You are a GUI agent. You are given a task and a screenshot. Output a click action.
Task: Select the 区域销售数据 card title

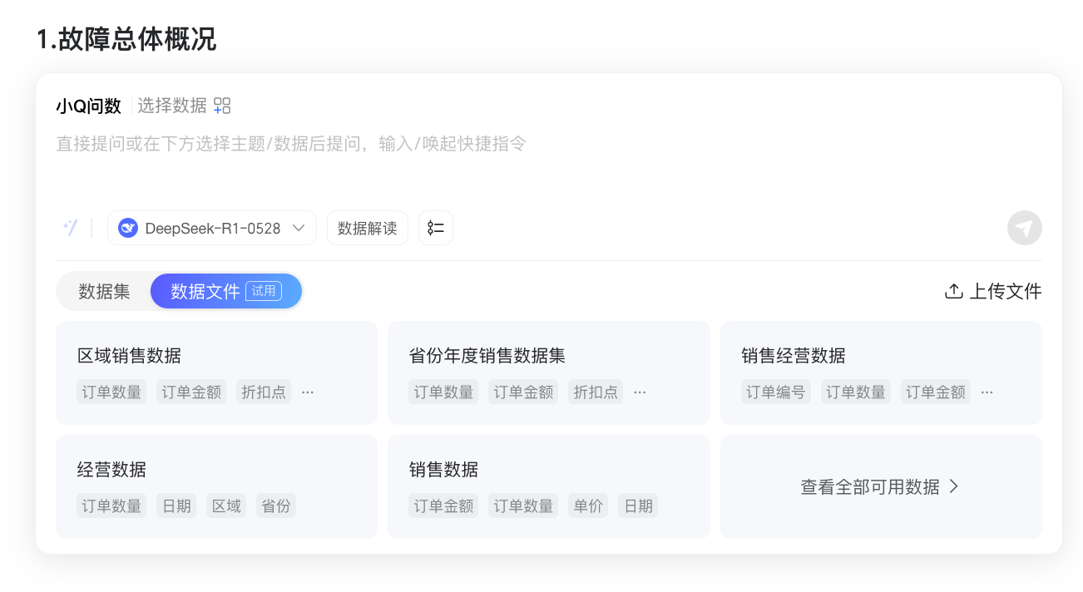[129, 356]
